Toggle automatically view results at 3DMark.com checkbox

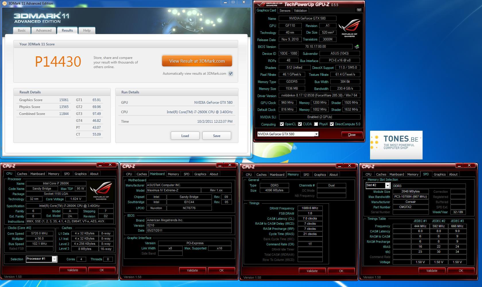231,74
